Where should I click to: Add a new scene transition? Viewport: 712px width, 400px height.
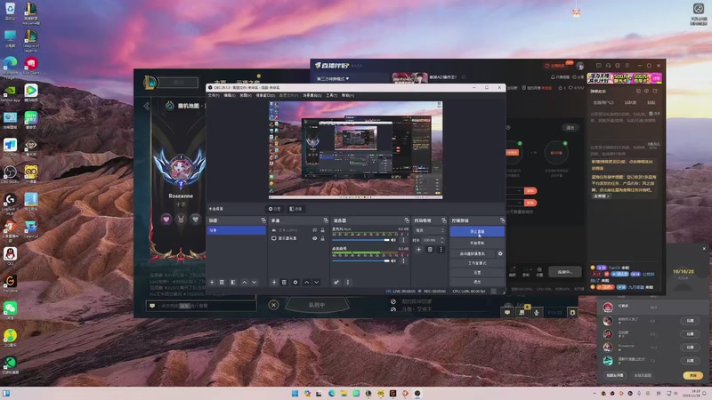(418, 250)
